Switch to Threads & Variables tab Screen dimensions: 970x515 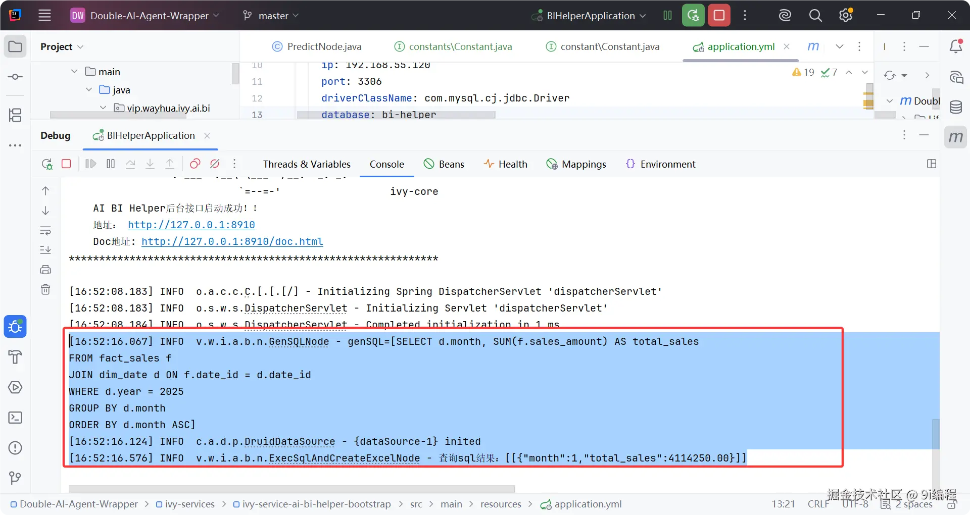(x=307, y=164)
